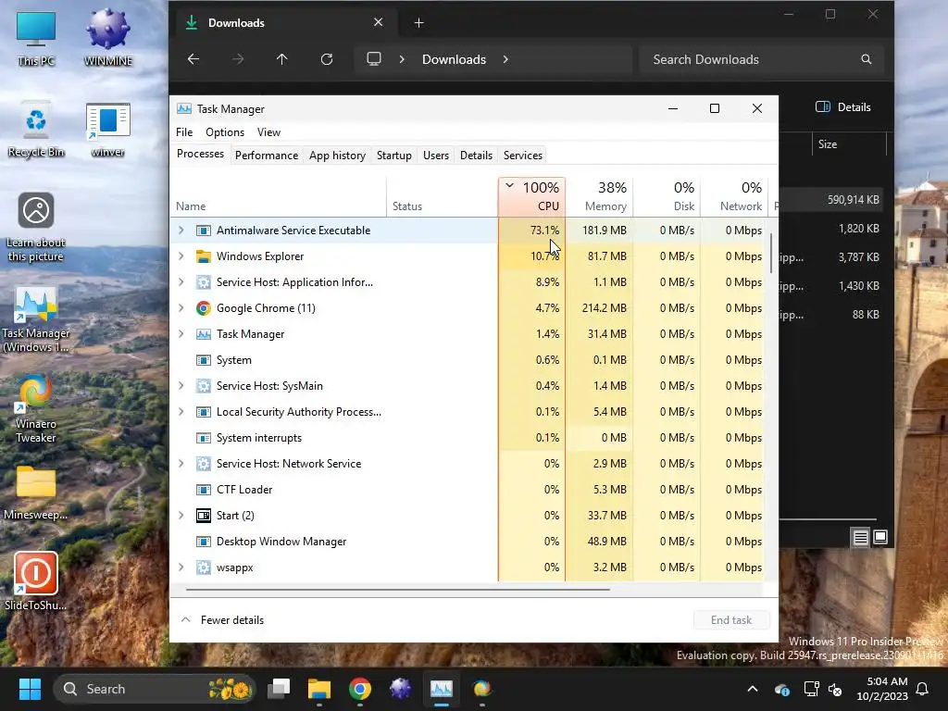
Task: Expand Service Host: SysMain
Action: 181,386
